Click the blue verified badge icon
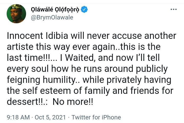Viewport: 184px width, 123px height. pyautogui.click(x=84, y=9)
